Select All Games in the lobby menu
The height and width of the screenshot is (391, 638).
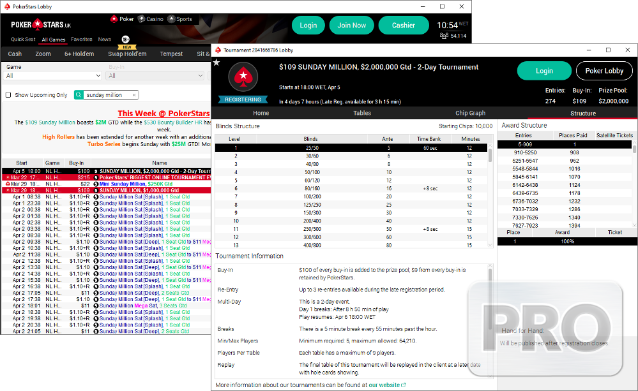(x=53, y=40)
